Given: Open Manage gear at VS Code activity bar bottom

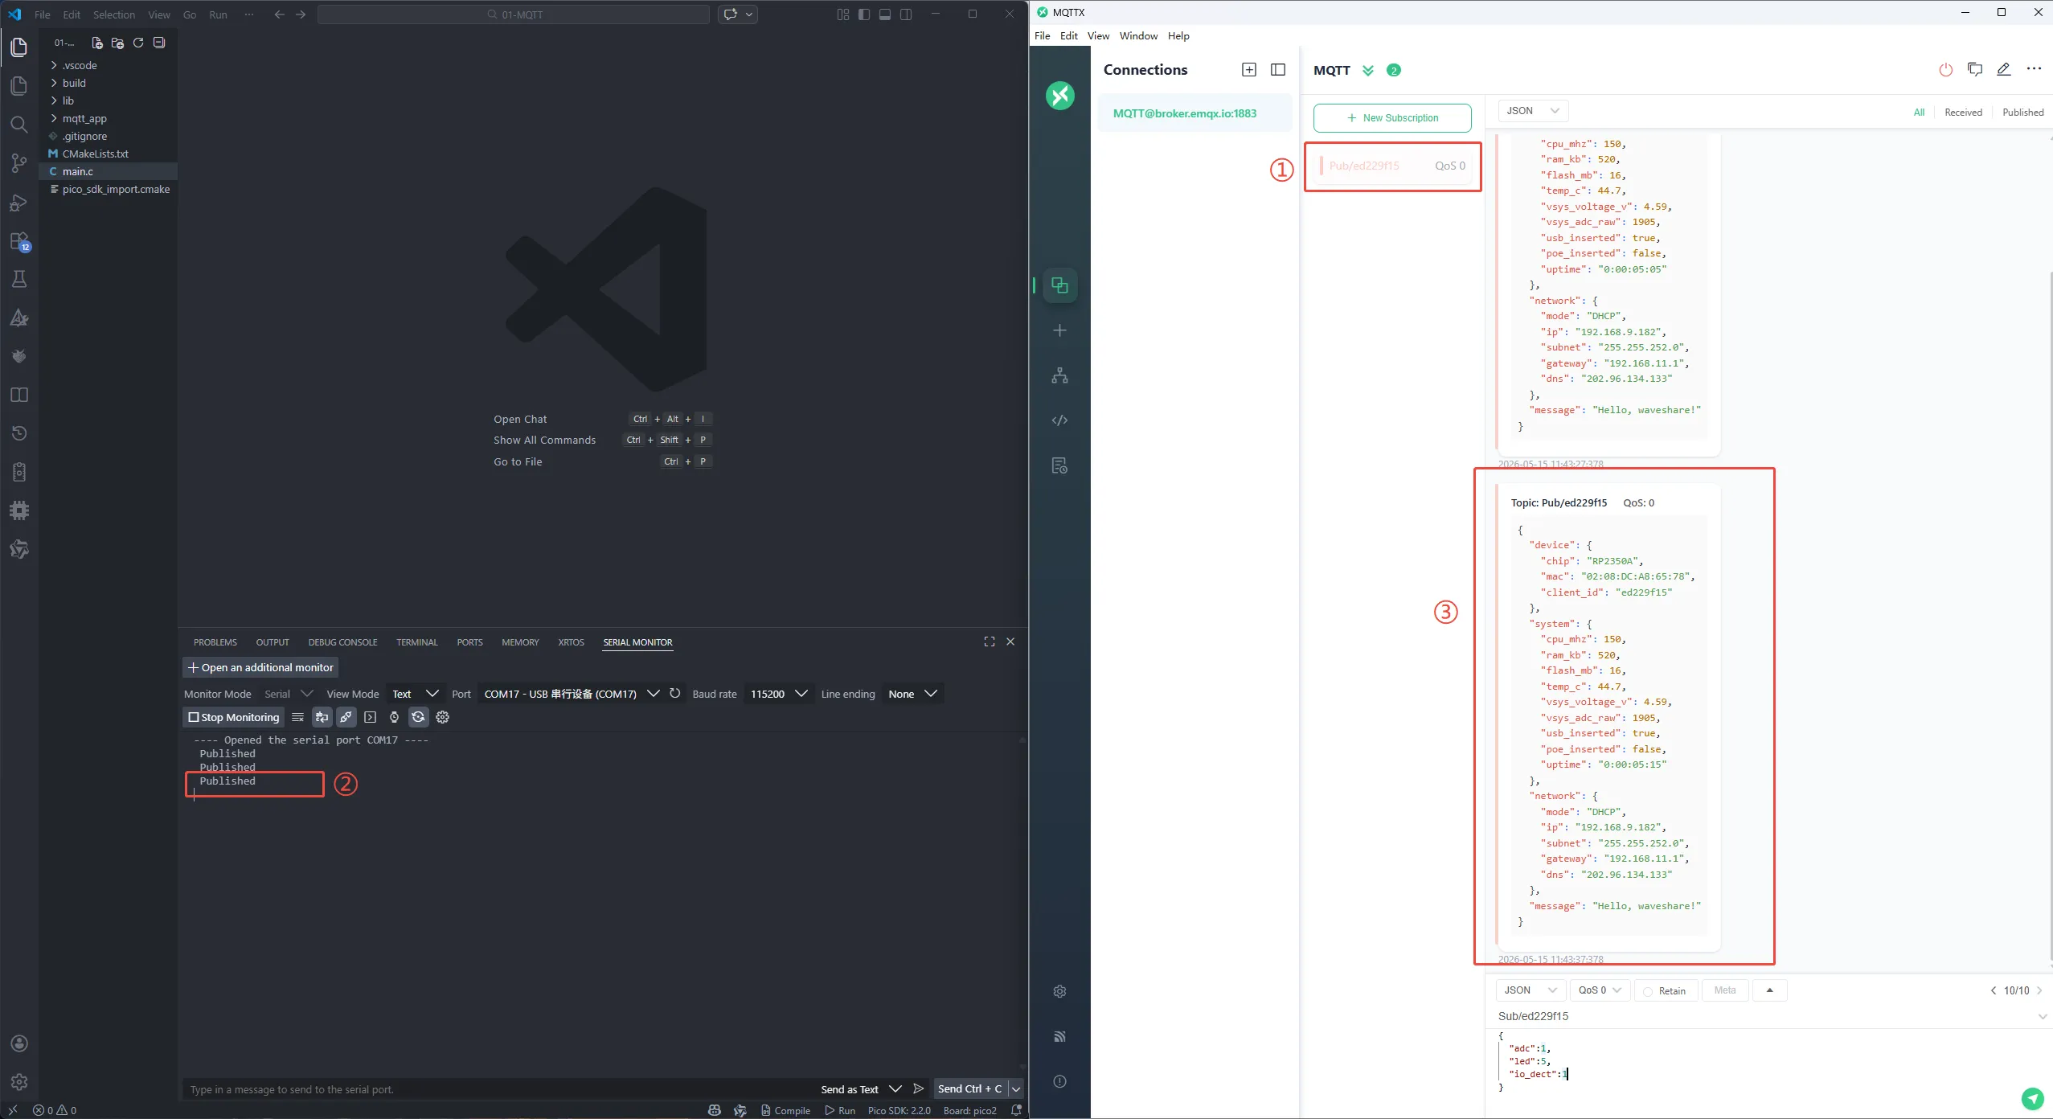Looking at the screenshot, I should pos(19,1082).
